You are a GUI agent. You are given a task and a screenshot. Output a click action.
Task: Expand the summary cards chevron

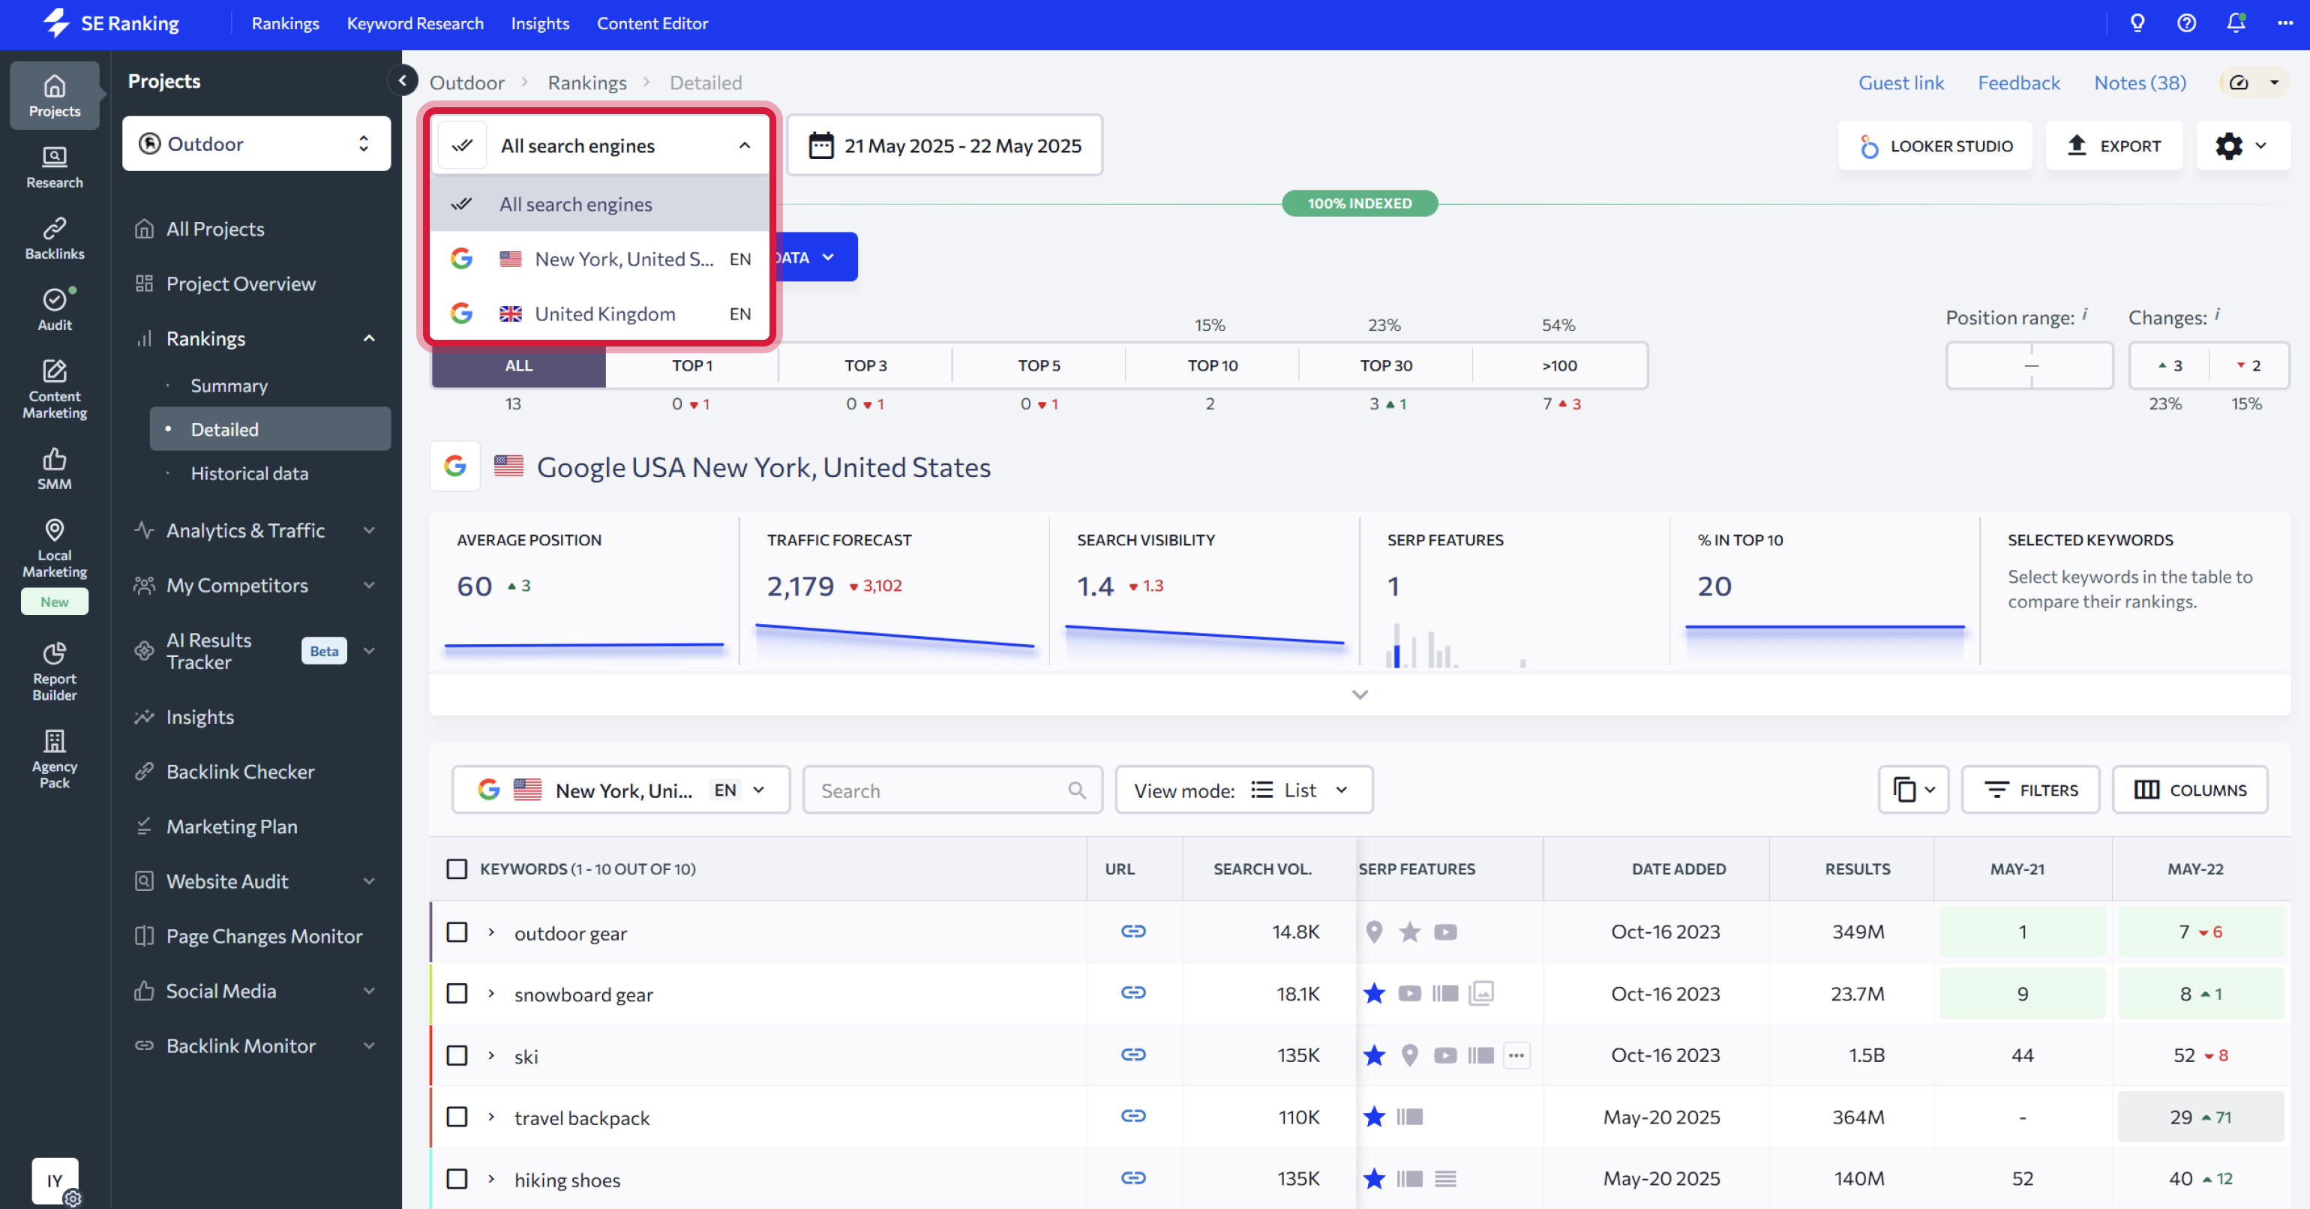click(x=1360, y=695)
